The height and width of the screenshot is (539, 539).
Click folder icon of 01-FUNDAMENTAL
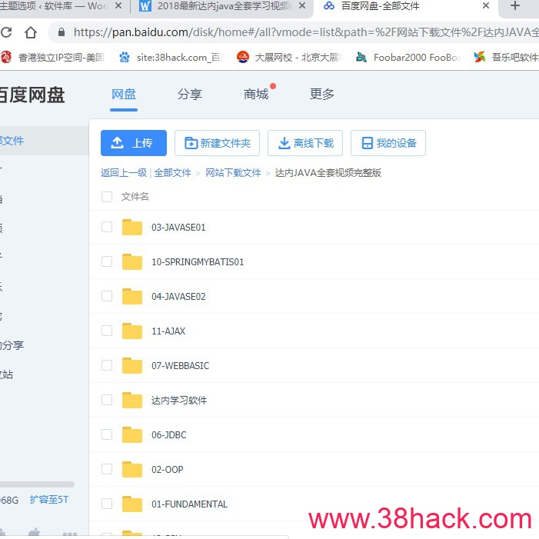[x=132, y=504]
